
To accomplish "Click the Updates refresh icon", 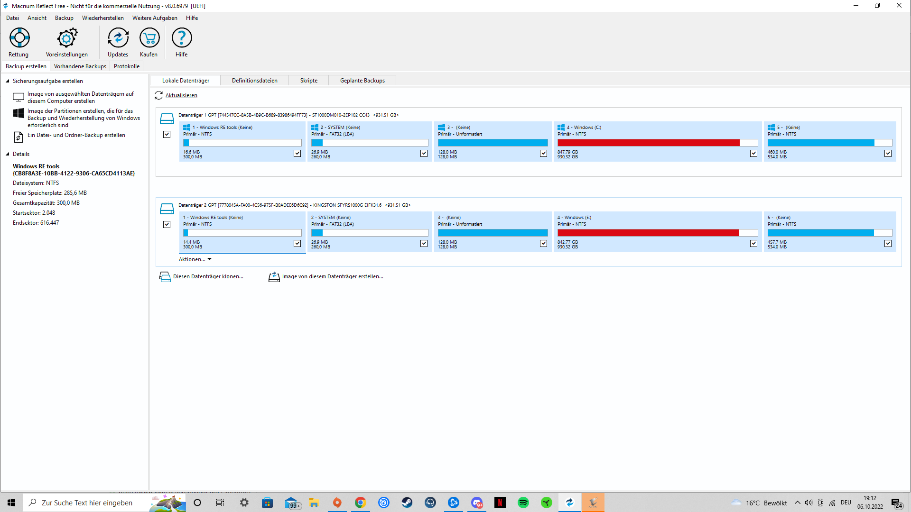I will (118, 38).
